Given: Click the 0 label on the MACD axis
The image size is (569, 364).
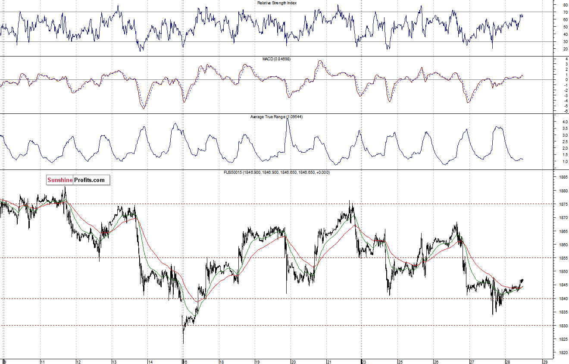Looking at the screenshot, I should [x=566, y=80].
